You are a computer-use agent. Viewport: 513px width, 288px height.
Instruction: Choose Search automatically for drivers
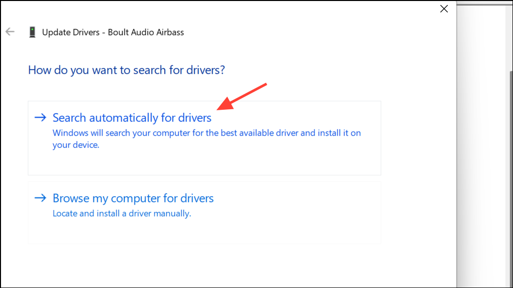click(x=132, y=118)
